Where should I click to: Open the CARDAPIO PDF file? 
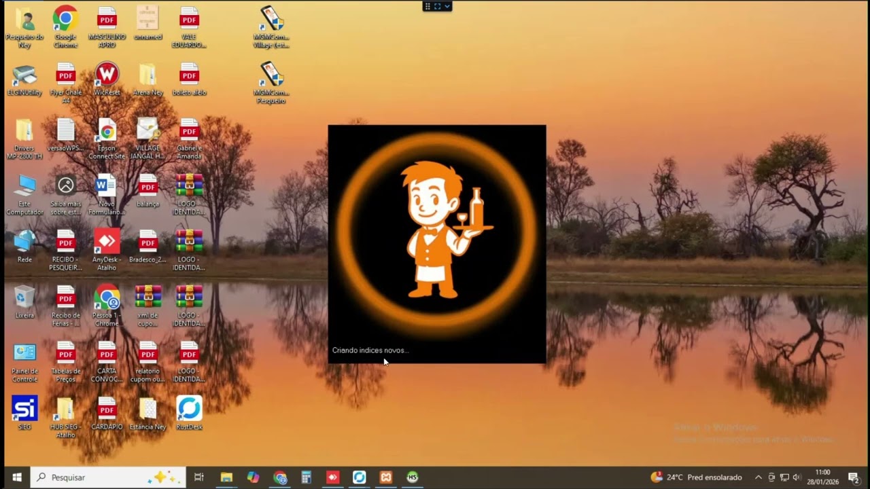[107, 414]
